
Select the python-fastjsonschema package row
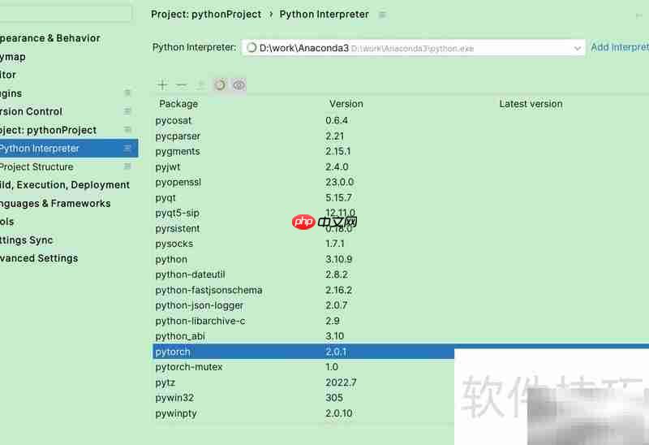click(401, 290)
